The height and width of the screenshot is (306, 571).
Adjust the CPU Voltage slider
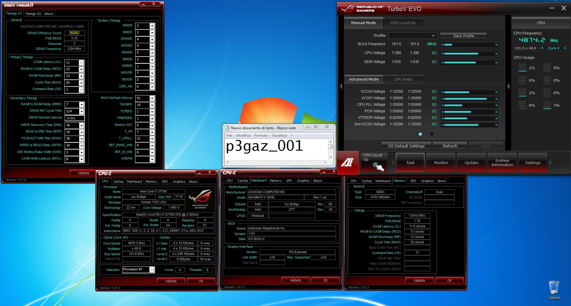(x=469, y=54)
